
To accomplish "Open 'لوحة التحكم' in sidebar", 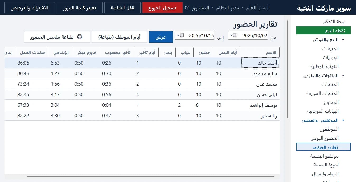I will 334,22.
